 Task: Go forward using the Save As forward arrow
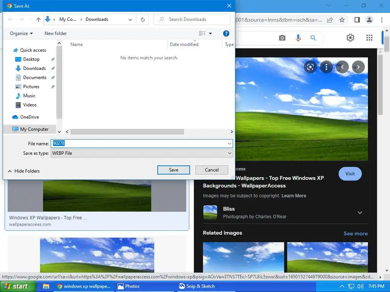coord(22,19)
